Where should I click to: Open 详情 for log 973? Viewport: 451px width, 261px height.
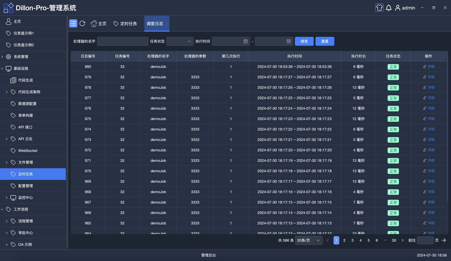[429, 140]
